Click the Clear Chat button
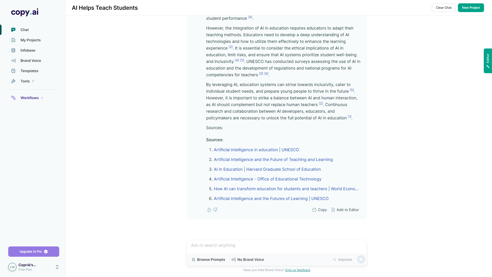This screenshot has width=492, height=277. coord(444,8)
